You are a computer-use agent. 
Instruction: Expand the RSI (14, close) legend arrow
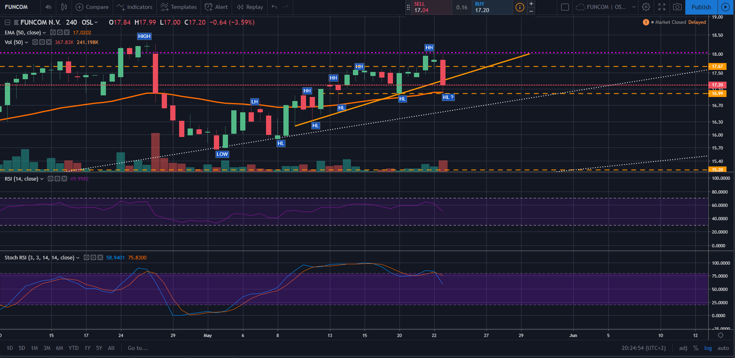point(42,179)
